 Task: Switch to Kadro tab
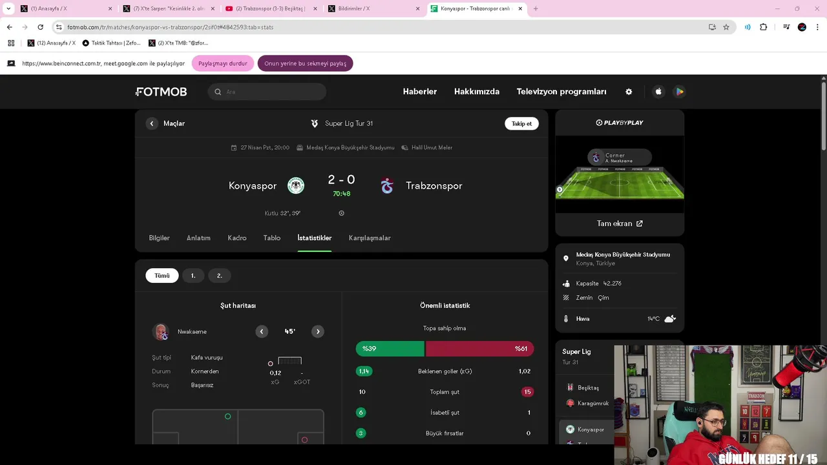coord(237,238)
